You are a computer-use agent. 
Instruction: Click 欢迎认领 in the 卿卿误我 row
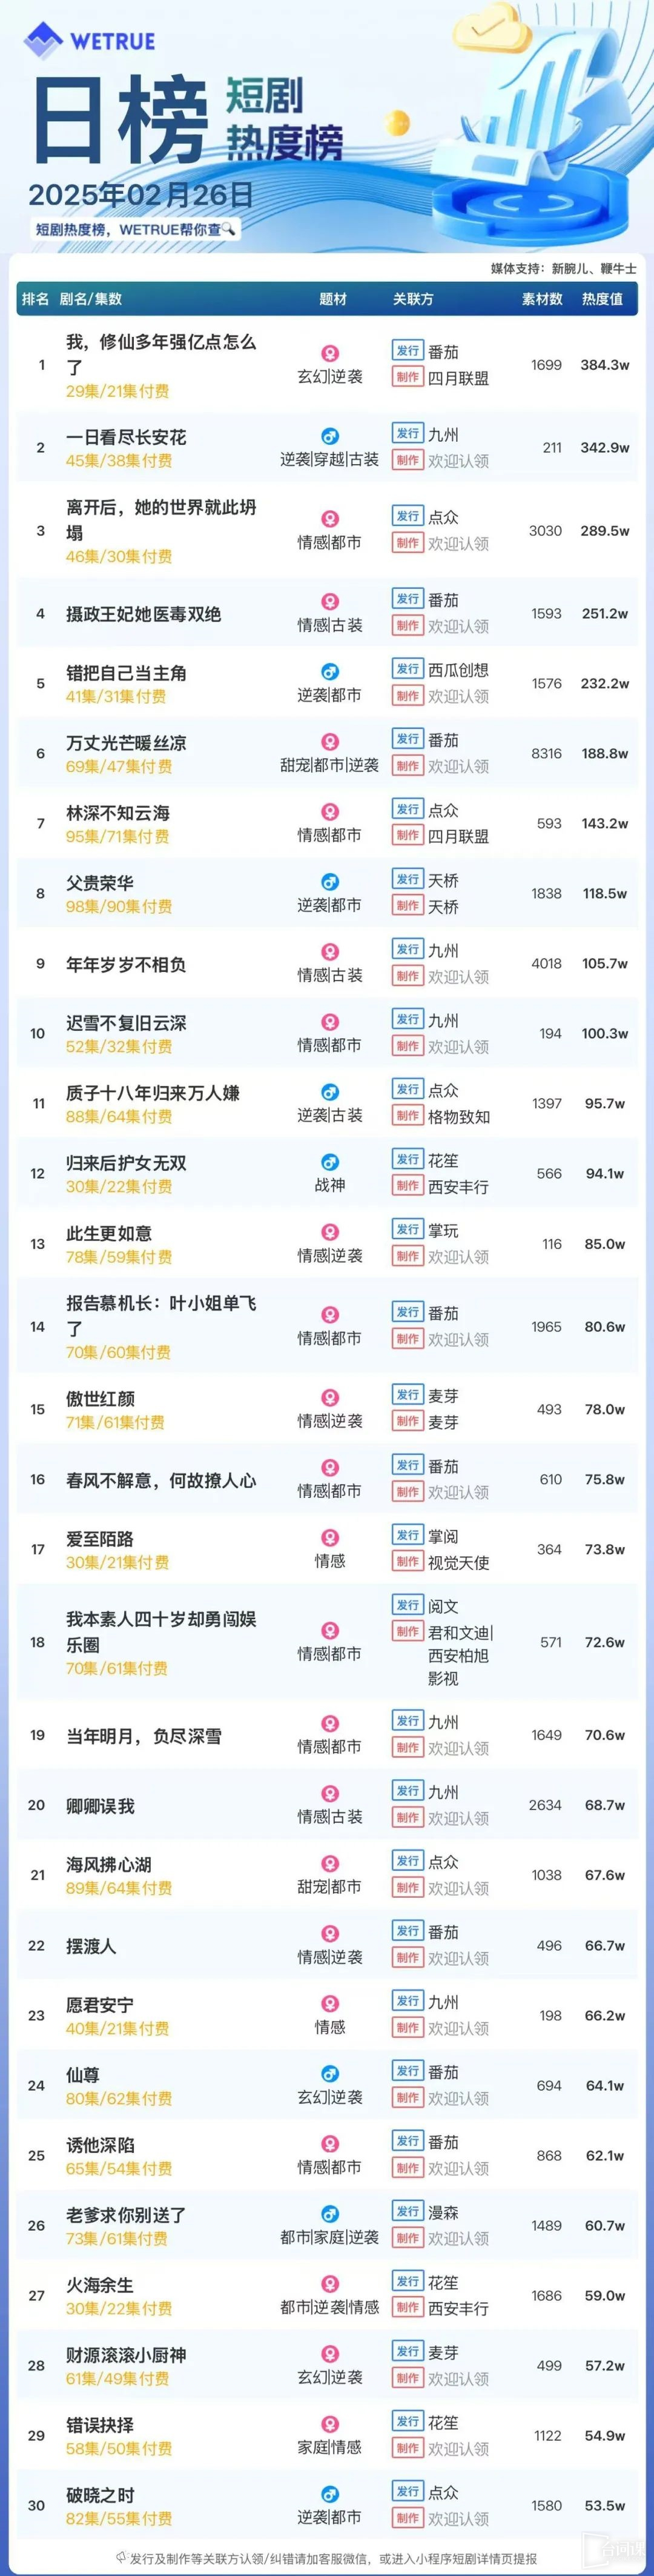point(458,1819)
